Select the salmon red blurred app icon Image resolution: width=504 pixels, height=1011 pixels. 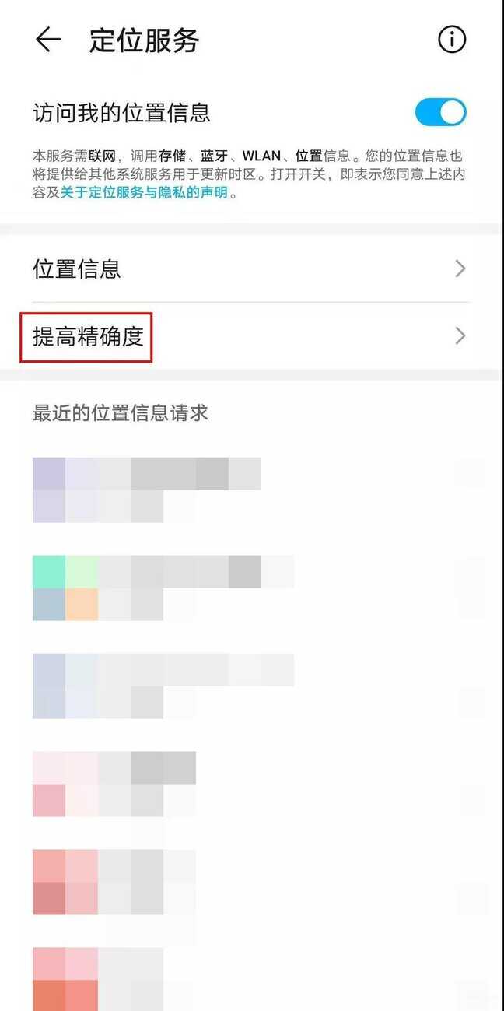coord(65,882)
